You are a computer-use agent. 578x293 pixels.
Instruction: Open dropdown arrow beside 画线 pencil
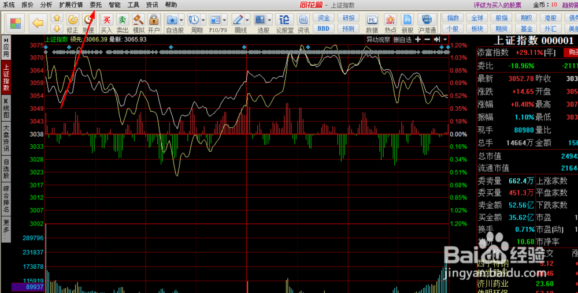pyautogui.click(x=247, y=20)
